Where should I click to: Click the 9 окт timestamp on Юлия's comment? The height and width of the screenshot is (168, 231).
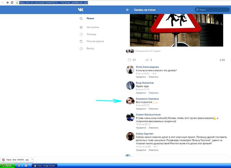[143, 74]
